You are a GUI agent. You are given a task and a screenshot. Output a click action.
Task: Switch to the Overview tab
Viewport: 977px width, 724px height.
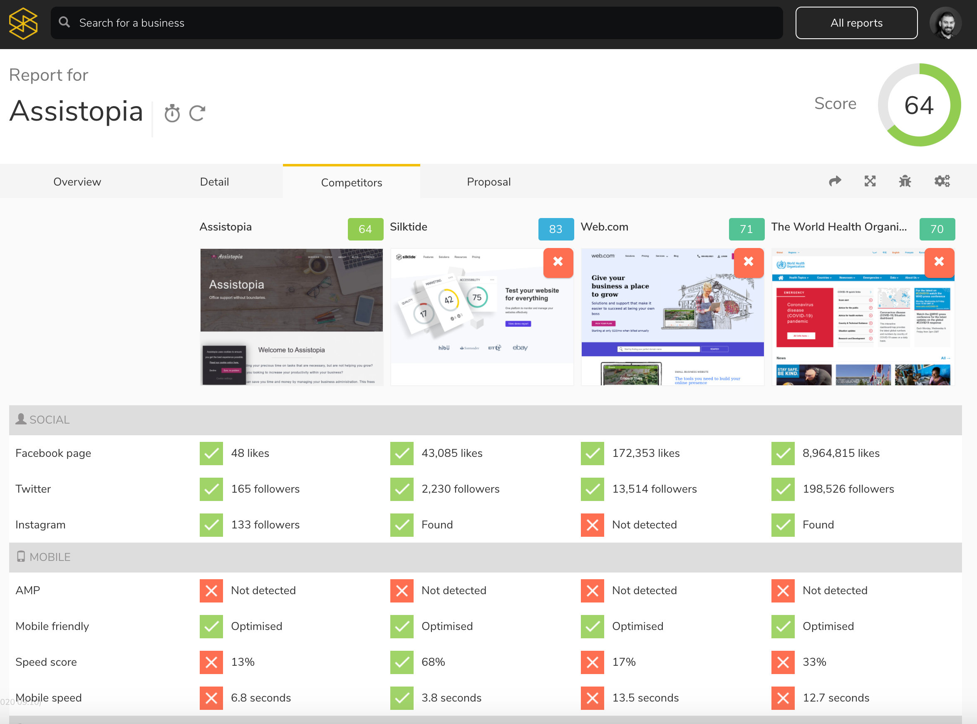(77, 182)
